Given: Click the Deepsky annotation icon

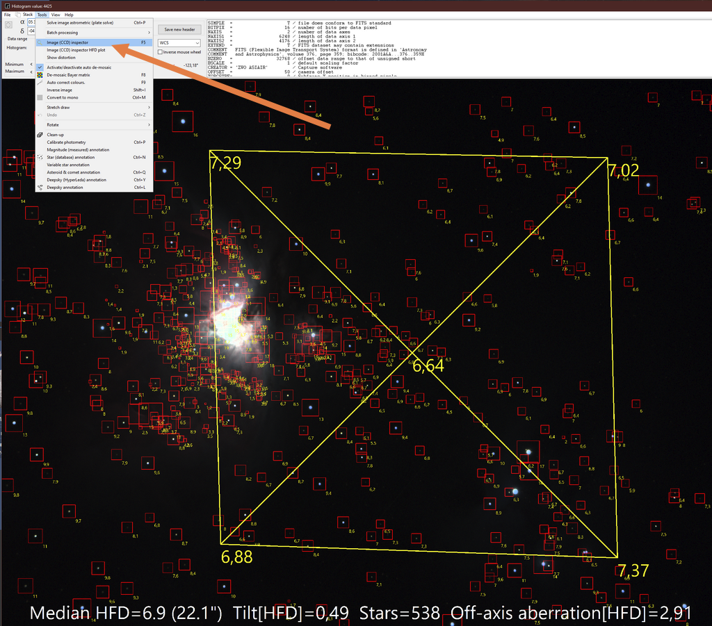Looking at the screenshot, I should pos(40,188).
